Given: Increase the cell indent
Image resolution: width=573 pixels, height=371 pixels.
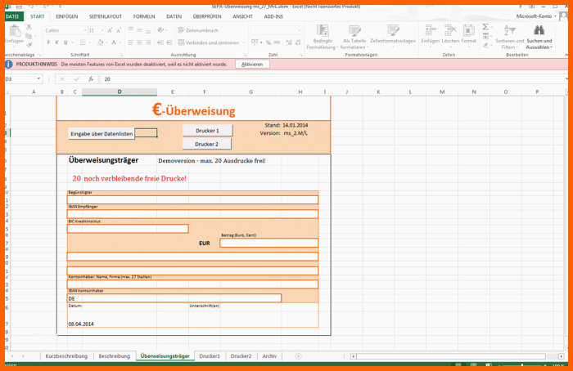Looking at the screenshot, I should click(169, 42).
